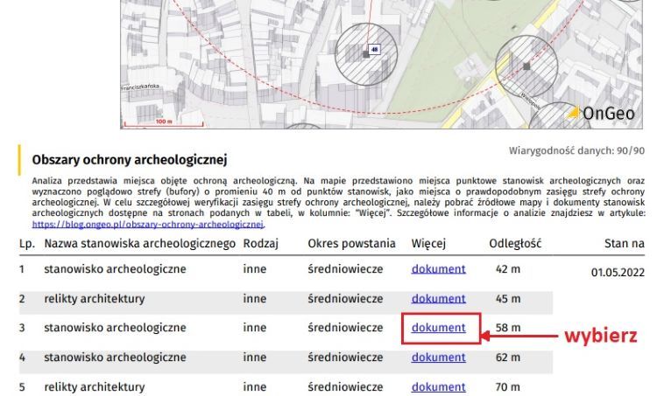Click the map marker labeled 48
The height and width of the screenshot is (396, 657).
coord(374,49)
